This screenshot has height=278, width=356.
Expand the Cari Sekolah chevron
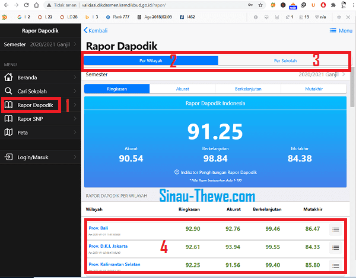pyautogui.click(x=75, y=91)
